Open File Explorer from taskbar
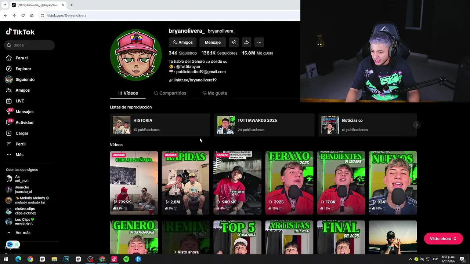 click(54, 259)
